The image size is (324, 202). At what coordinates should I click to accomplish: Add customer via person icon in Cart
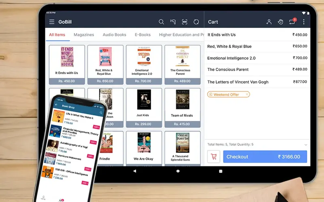(x=269, y=22)
